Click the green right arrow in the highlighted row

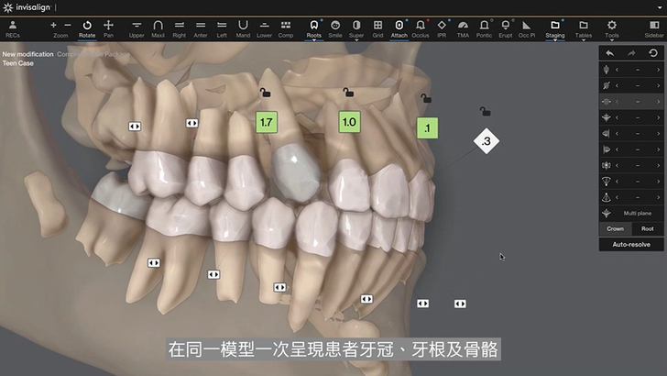(x=658, y=102)
